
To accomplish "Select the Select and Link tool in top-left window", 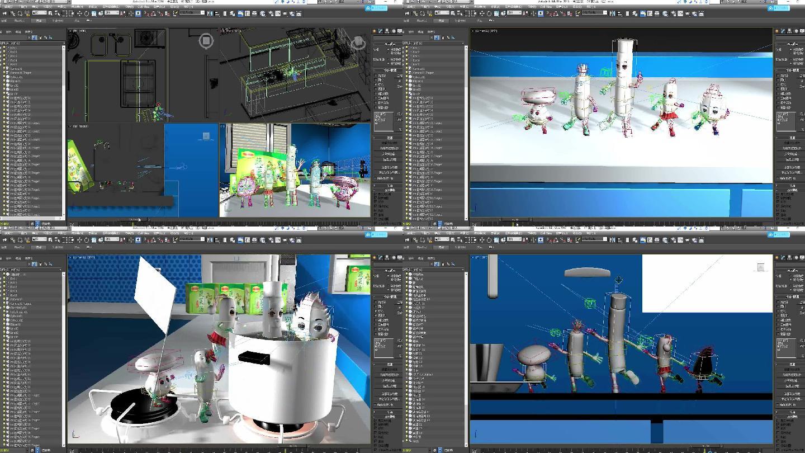I will point(12,13).
